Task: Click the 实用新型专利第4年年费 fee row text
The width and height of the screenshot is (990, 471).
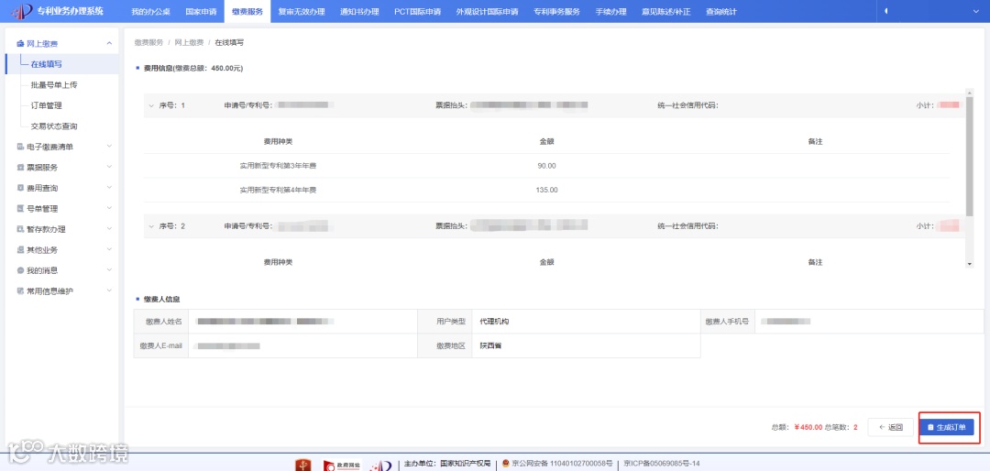Action: coord(278,190)
